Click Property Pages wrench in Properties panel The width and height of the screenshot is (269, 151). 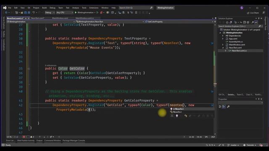pyautogui.click(x=228, y=107)
